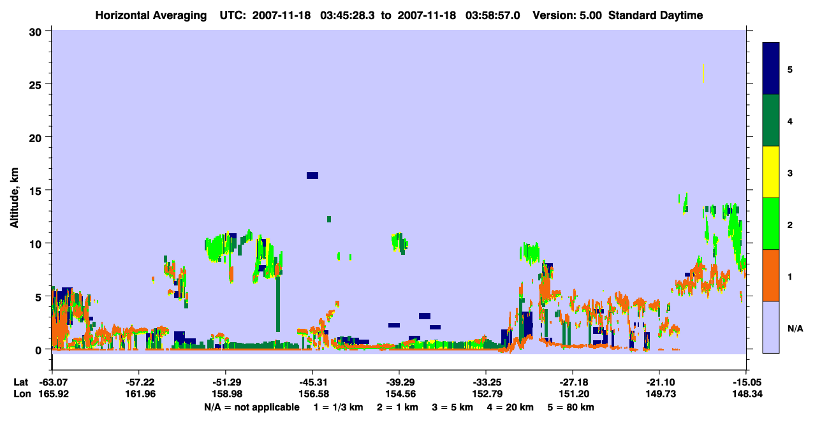Viewport: 829px width, 425px height.
Task: Click the small yellow streak near 26 km altitude
Action: pos(703,73)
